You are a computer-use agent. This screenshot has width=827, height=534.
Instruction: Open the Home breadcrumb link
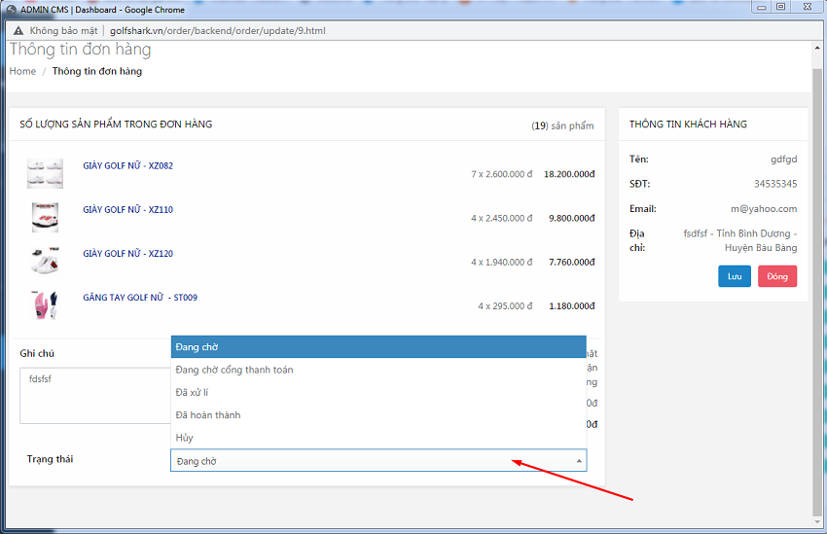coord(22,71)
